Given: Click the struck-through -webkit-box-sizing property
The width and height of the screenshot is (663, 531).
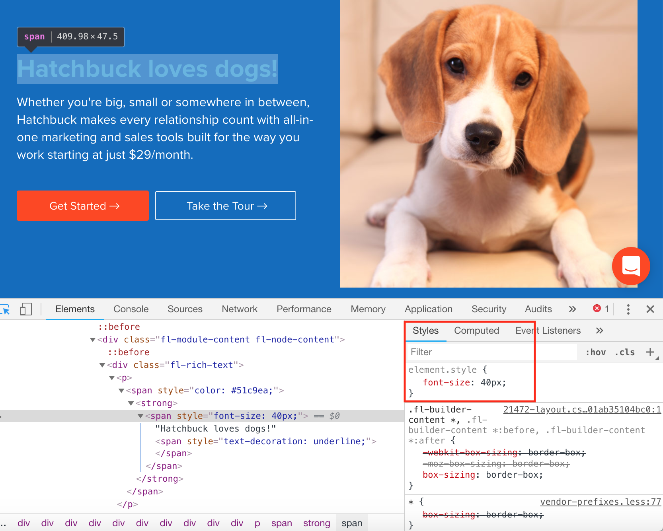Looking at the screenshot, I should click(x=470, y=453).
